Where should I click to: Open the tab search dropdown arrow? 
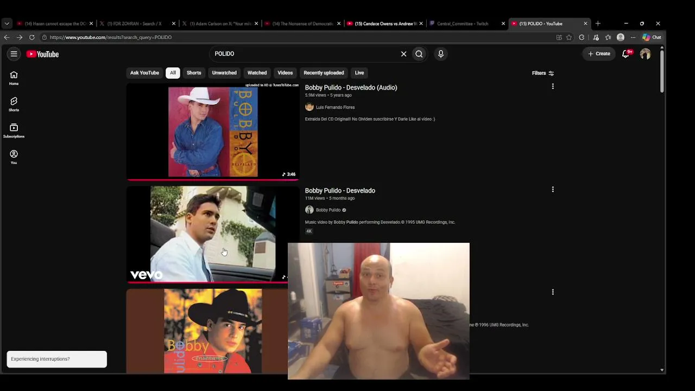(7, 23)
